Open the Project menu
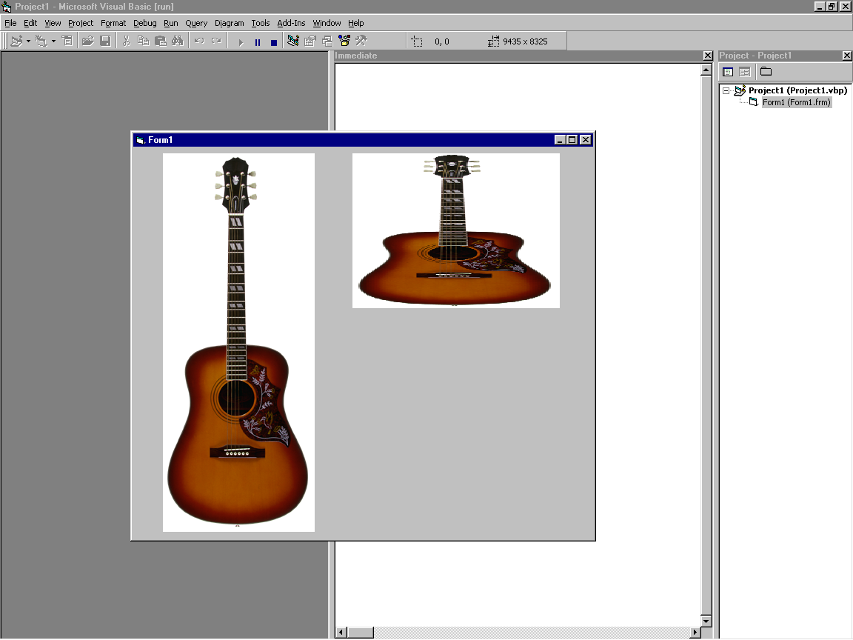 click(81, 23)
